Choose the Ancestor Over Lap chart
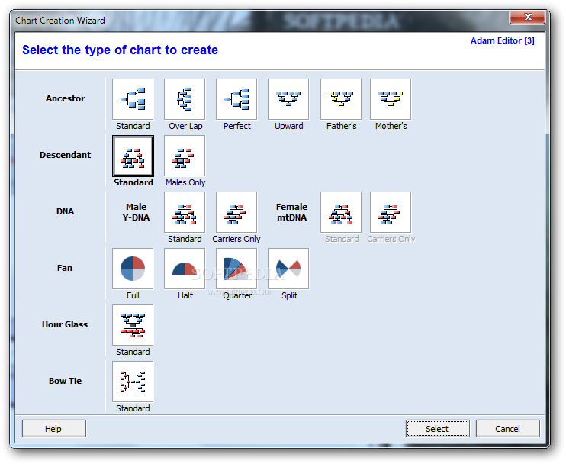 (185, 99)
